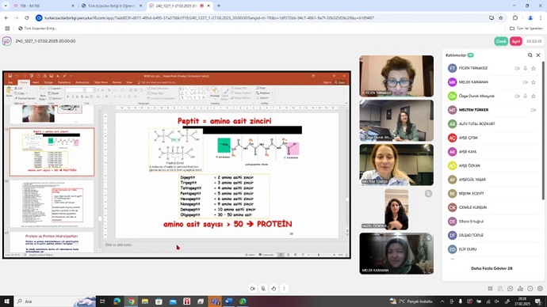
Task: Open the session settings gear icon
Action: click(x=540, y=289)
